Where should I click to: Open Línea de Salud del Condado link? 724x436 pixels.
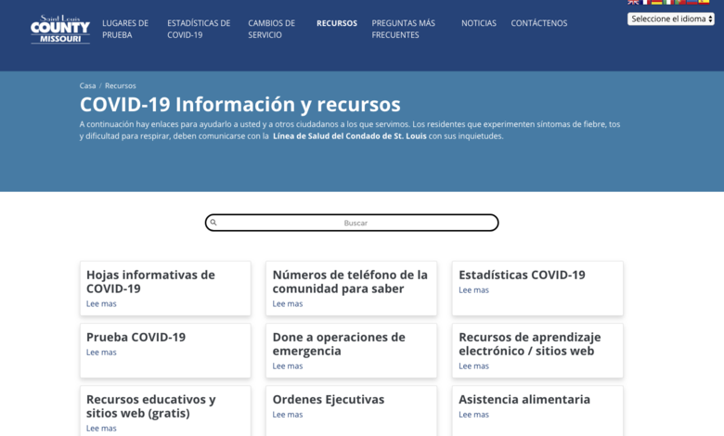(350, 136)
